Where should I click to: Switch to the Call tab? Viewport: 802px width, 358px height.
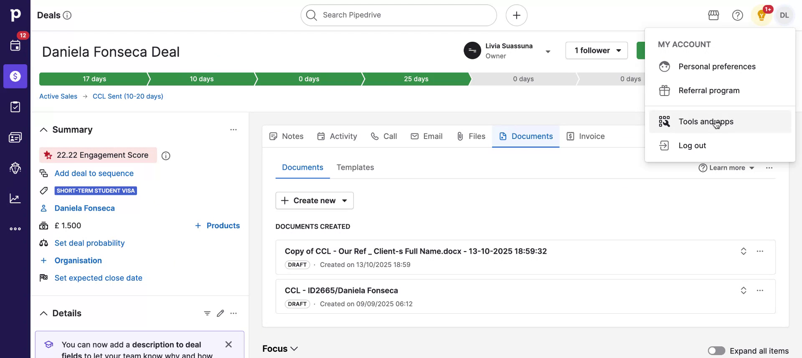point(384,136)
